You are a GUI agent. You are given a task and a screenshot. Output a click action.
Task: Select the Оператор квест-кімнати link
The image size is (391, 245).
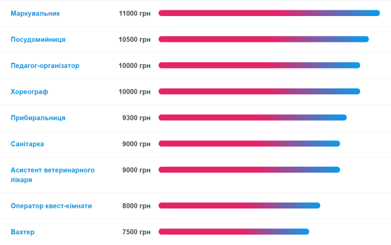pos(51,206)
